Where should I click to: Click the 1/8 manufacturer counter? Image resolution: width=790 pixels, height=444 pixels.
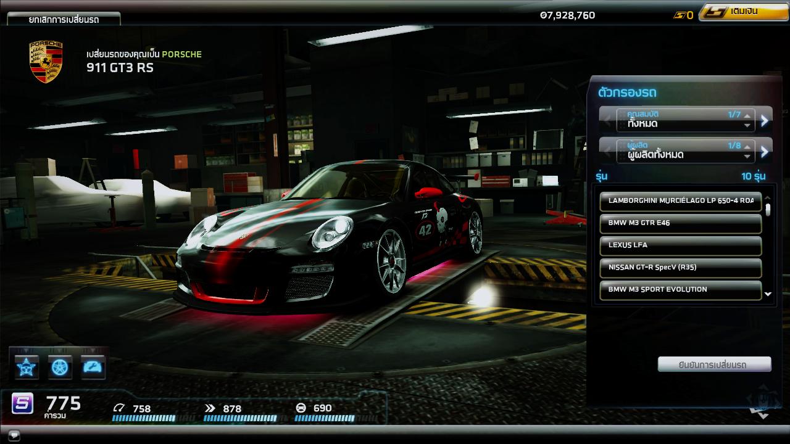734,146
